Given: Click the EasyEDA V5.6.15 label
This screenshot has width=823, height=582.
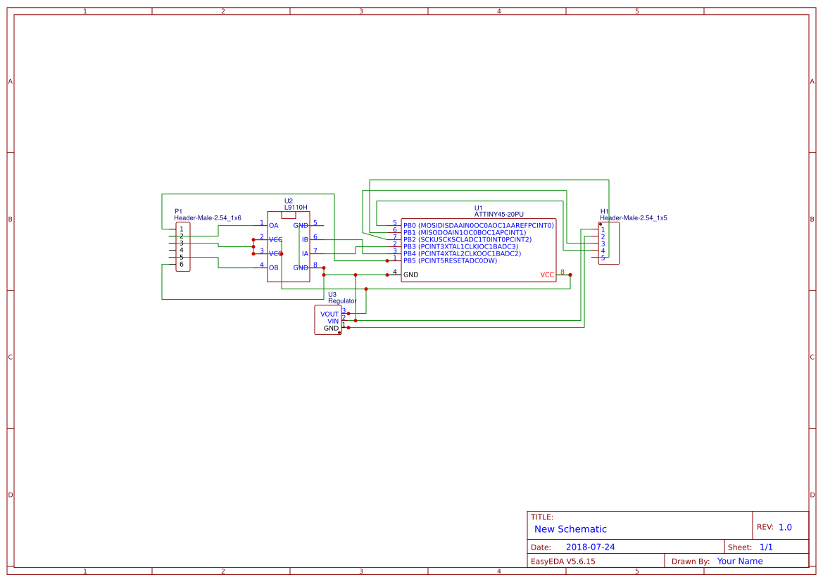Looking at the screenshot, I should tap(563, 561).
